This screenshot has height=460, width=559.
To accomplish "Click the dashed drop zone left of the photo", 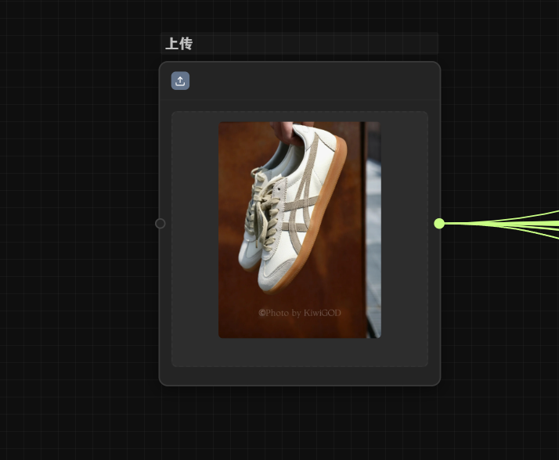I will (x=194, y=235).
